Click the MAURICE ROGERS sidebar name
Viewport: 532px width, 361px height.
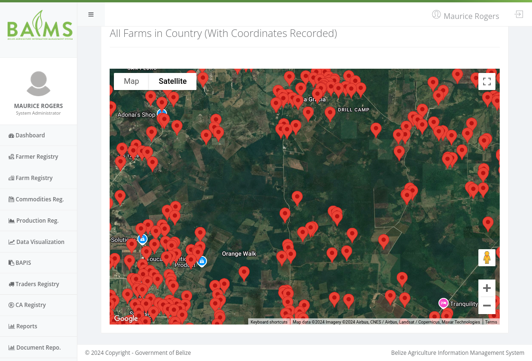click(x=38, y=106)
